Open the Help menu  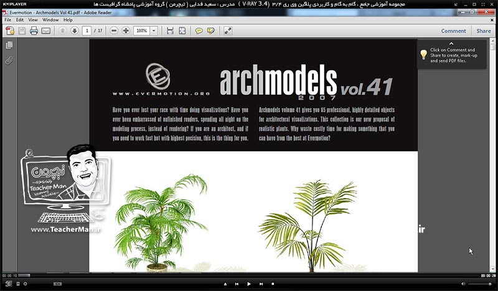point(68,20)
